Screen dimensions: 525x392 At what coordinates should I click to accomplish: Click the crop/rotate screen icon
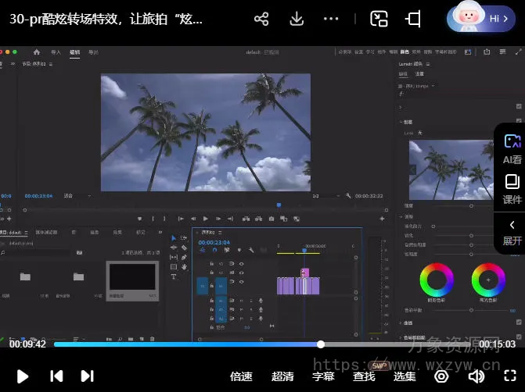(413, 19)
